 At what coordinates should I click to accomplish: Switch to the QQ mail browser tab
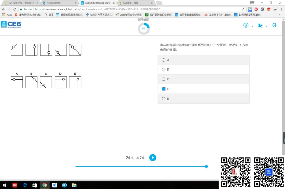(136, 3)
